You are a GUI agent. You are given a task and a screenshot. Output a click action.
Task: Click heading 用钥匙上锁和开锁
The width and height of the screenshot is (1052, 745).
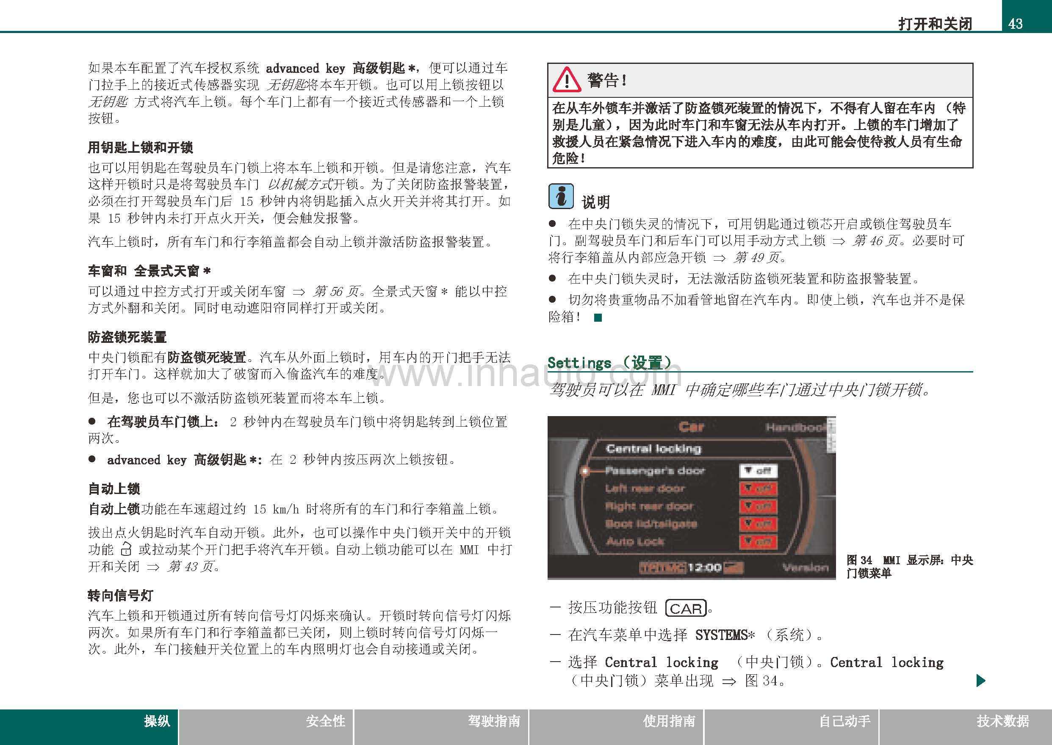(141, 147)
